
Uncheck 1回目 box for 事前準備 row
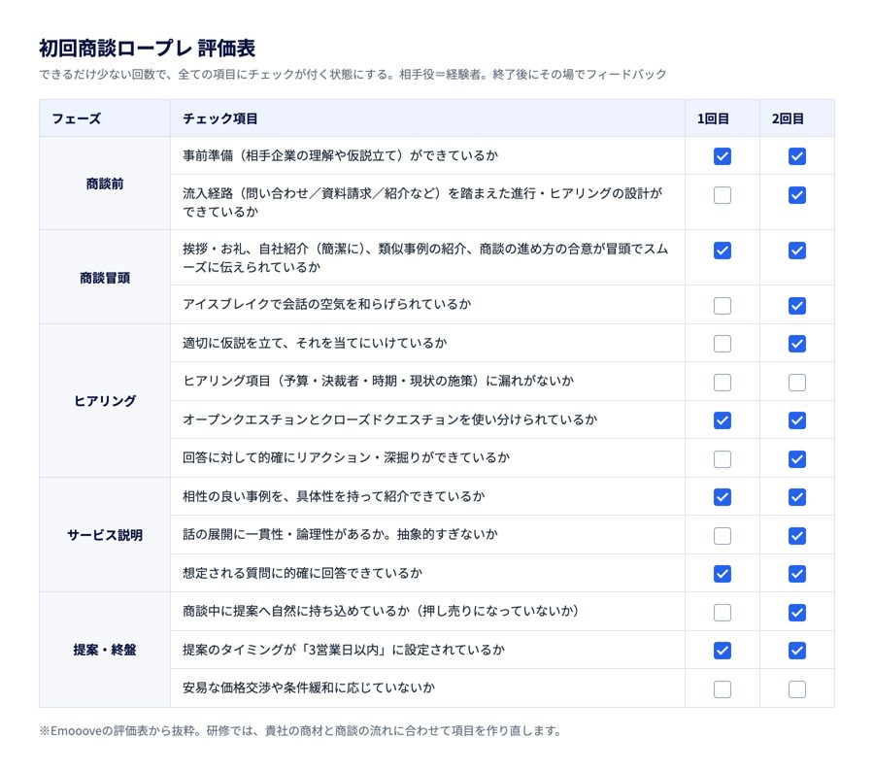coord(722,156)
